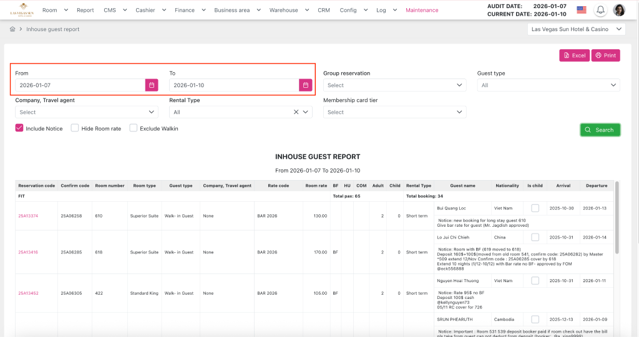
Task: Tick the Exclude Walkin checkbox
Action: click(134, 128)
